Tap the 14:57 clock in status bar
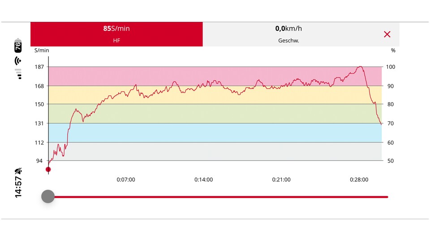 tap(18, 187)
